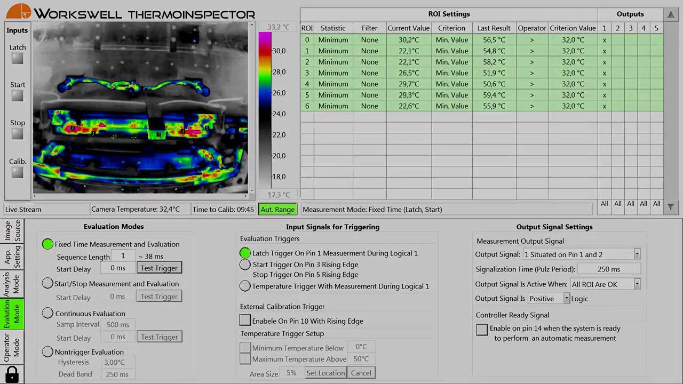
Task: Enable calibration trigger on Pin 10 checkbox
Action: [245, 321]
